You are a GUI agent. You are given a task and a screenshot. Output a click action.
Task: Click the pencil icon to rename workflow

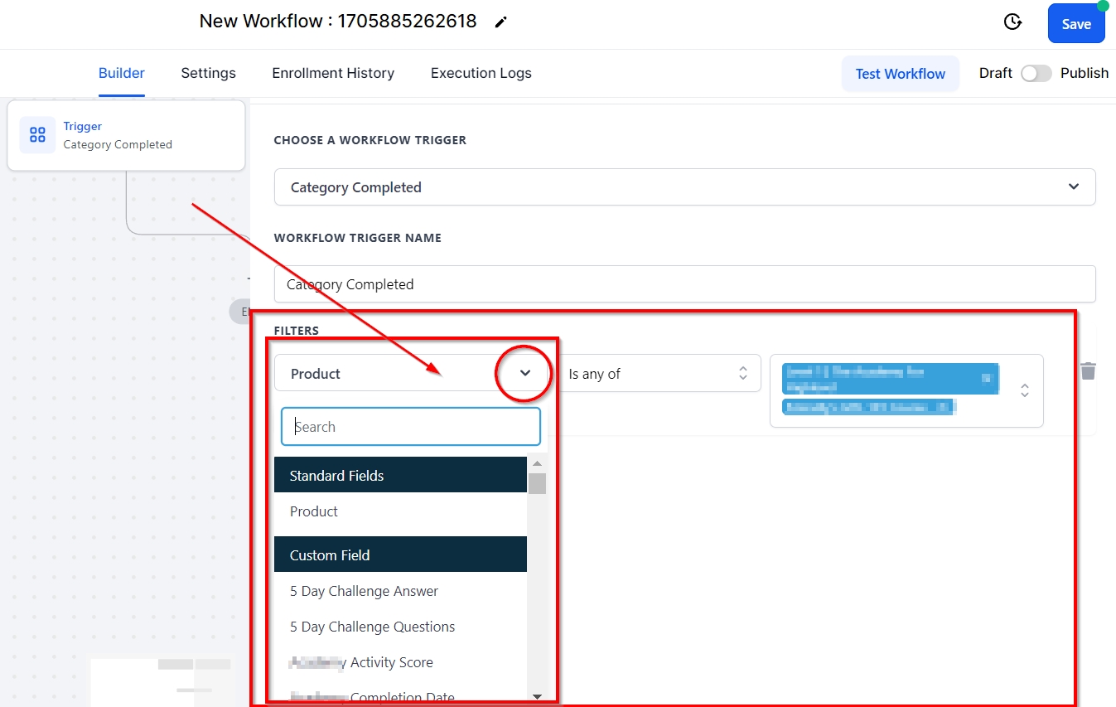tap(500, 22)
